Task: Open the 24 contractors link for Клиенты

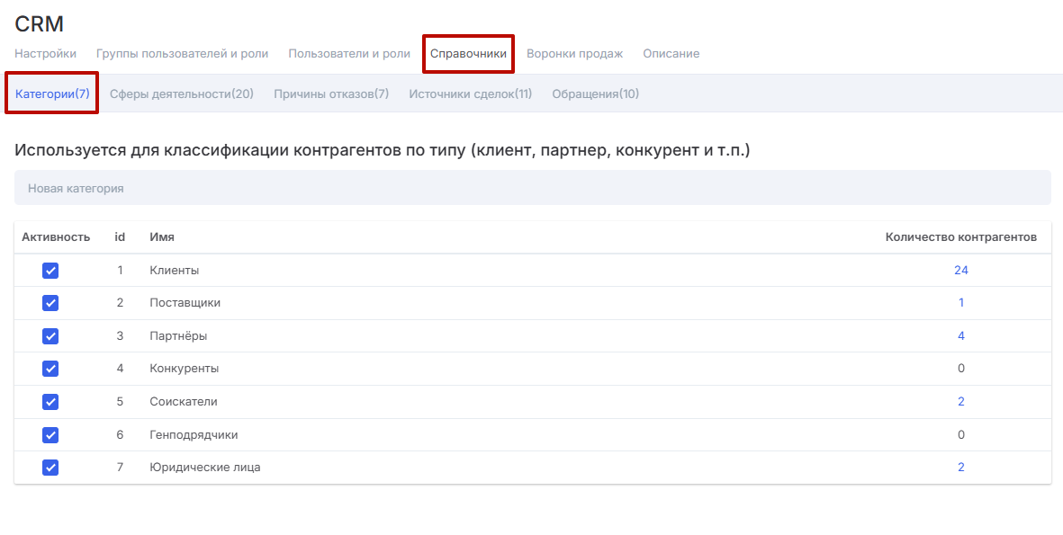Action: pos(961,271)
